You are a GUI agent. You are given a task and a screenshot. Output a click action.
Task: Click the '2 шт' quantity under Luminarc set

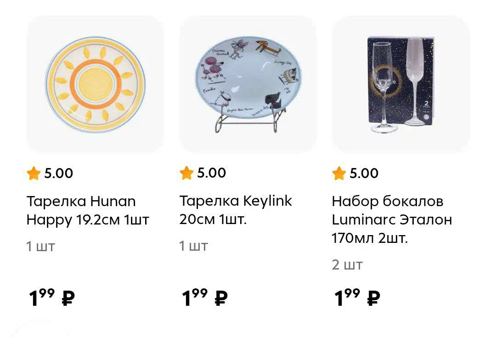pyautogui.click(x=347, y=265)
